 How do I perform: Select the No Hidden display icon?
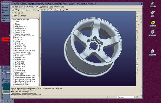[x=48, y=10]
